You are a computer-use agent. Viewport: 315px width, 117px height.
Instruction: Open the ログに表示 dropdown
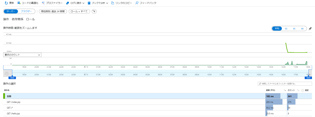(75, 3)
